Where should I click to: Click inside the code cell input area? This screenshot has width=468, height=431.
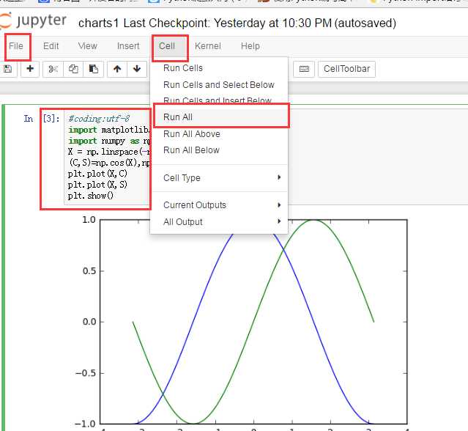click(108, 157)
